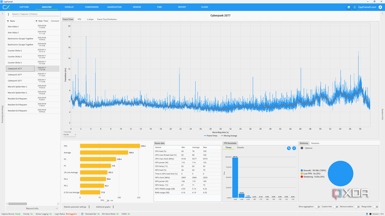Click the Low FPS orange legend dot

[x=302, y=173]
